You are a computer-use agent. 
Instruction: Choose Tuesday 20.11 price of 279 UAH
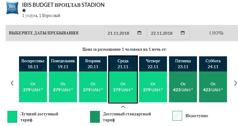pyautogui.click(x=93, y=87)
